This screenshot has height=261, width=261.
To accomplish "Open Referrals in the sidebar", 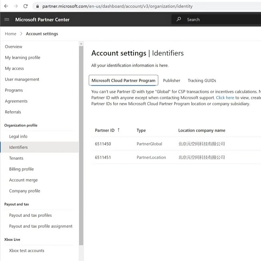I will tap(13, 112).
